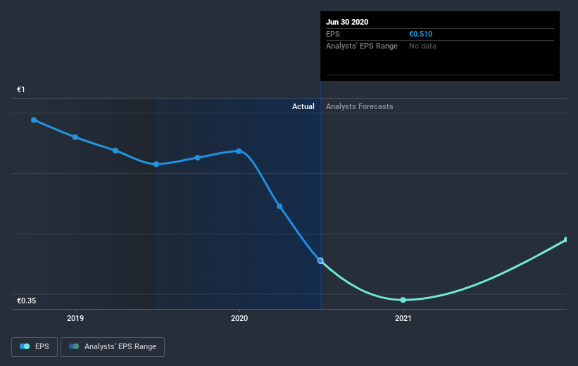Viewport: 578px width, 366px height.
Task: Toggle the EPS legend series
Action: tap(34, 346)
